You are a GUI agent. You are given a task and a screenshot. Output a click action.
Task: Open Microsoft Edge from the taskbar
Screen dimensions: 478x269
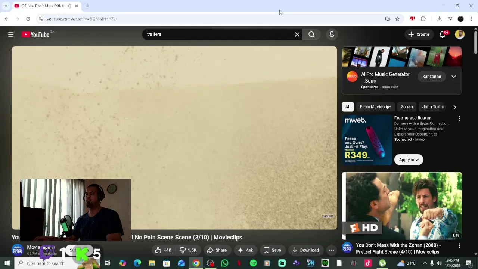137,263
